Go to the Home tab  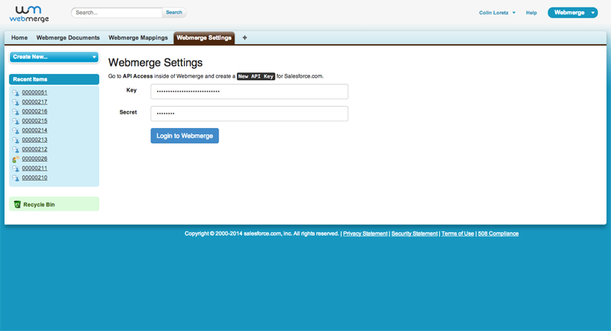[19, 37]
